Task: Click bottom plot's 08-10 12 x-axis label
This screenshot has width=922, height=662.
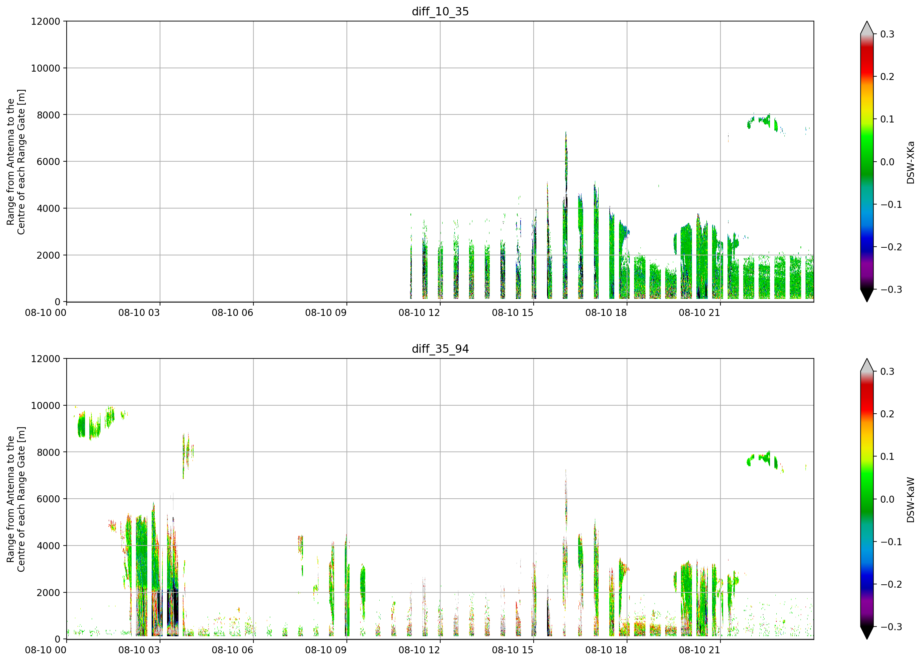Action: (419, 650)
